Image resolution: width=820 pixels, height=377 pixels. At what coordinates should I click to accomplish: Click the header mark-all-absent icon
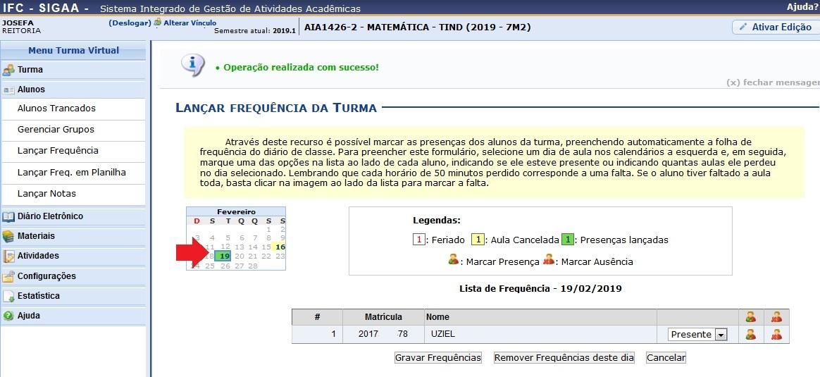(776, 316)
